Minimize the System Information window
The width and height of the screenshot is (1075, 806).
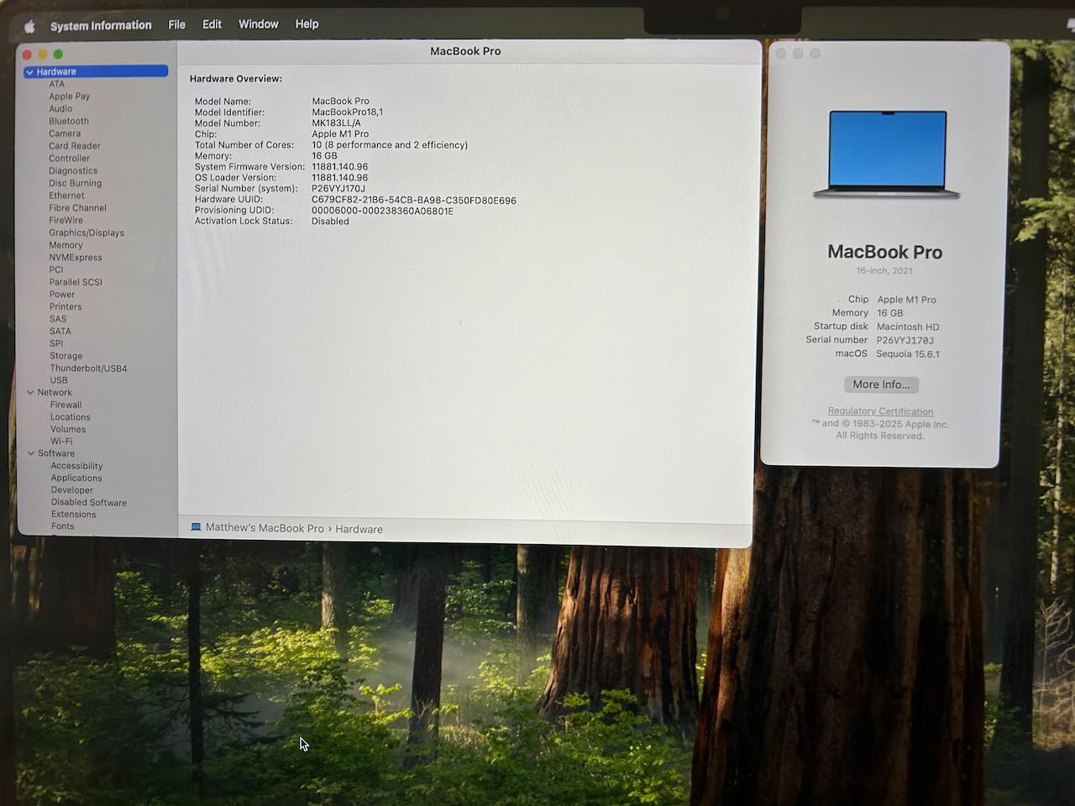pos(42,55)
